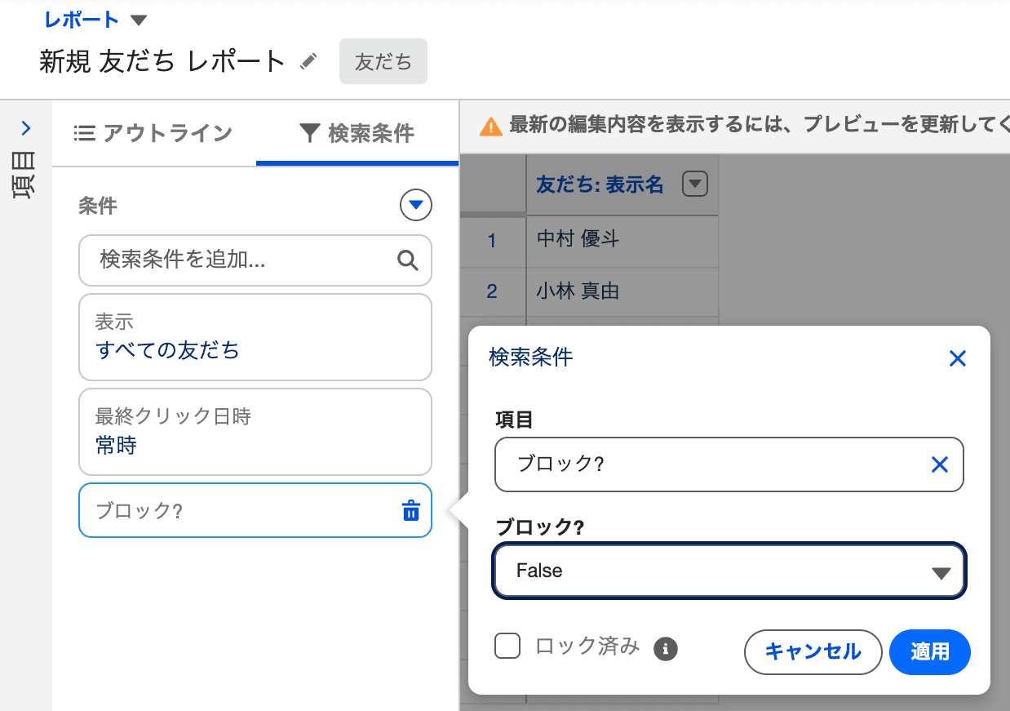Click the ロック済み info icon
Image resolution: width=1010 pixels, height=711 pixels.
tap(666, 649)
